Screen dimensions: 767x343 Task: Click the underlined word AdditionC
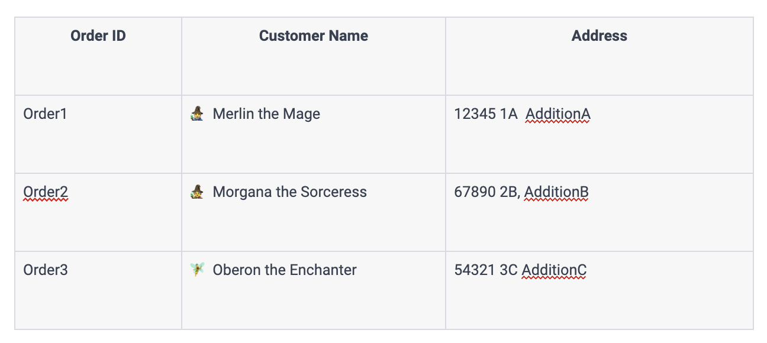[x=555, y=270]
